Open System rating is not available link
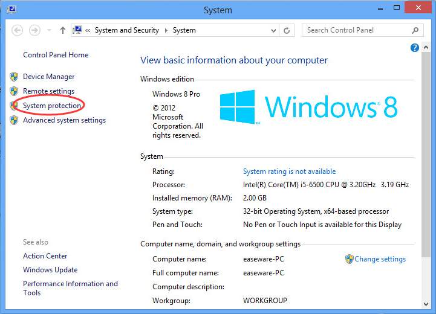The image size is (436, 314). pos(289,171)
